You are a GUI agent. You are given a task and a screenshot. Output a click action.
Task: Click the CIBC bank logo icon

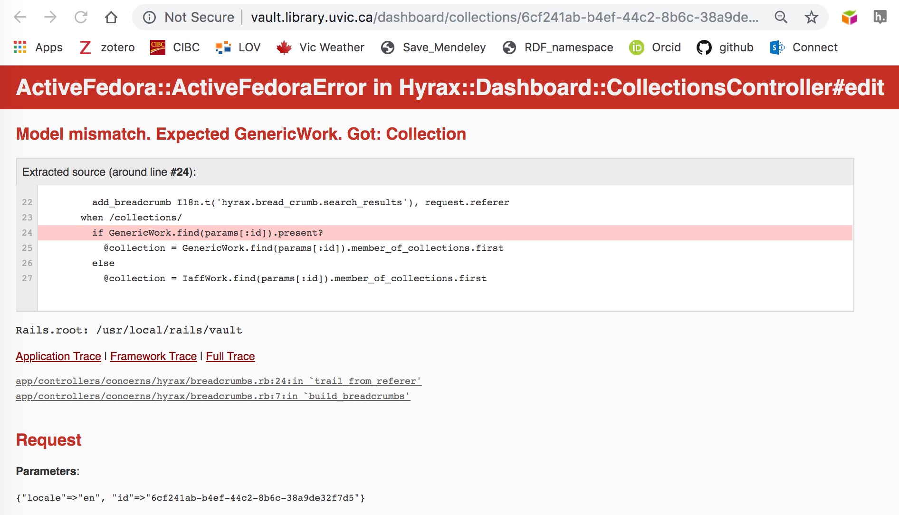[158, 48]
